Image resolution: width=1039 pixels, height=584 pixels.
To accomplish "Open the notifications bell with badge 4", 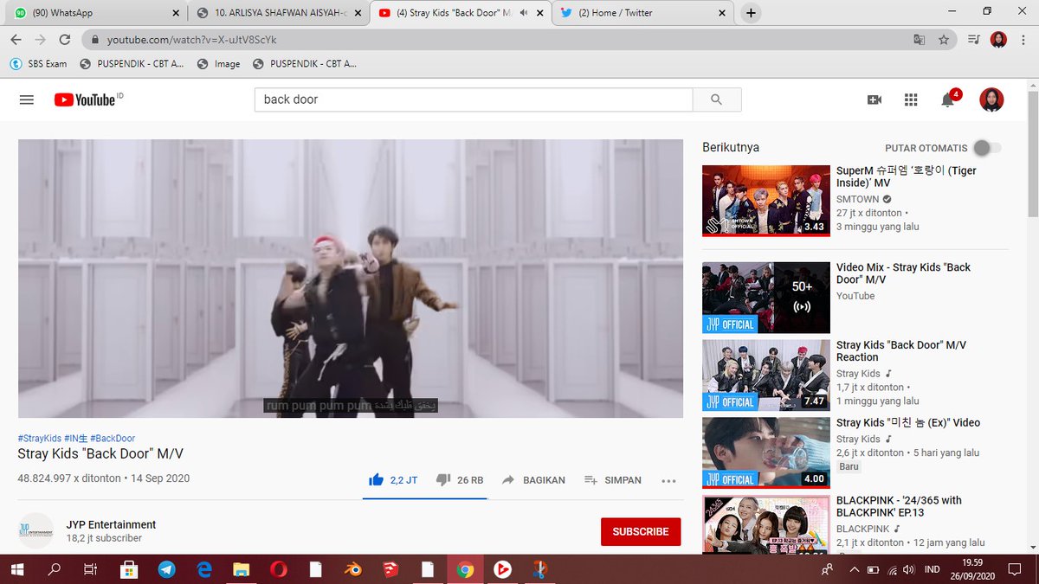I will [949, 99].
